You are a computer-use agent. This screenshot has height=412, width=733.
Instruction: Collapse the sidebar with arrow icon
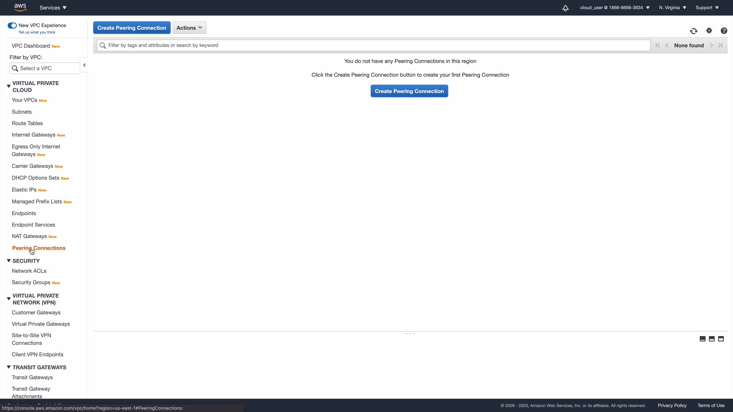pos(84,65)
